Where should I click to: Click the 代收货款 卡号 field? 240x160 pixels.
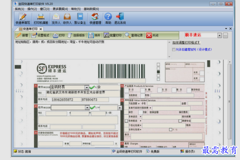tap(164, 103)
